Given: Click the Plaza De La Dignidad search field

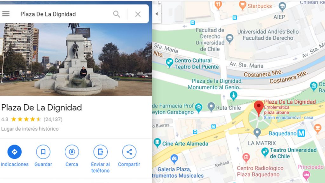Looking at the screenshot, I should [x=64, y=14].
